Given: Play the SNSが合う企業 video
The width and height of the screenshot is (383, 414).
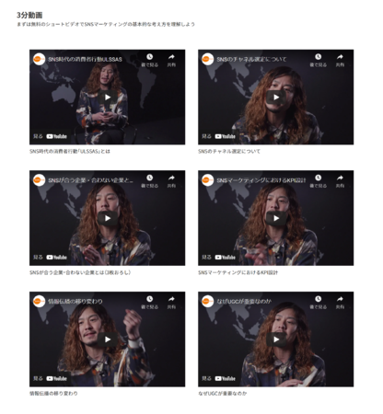Looking at the screenshot, I should click(108, 218).
